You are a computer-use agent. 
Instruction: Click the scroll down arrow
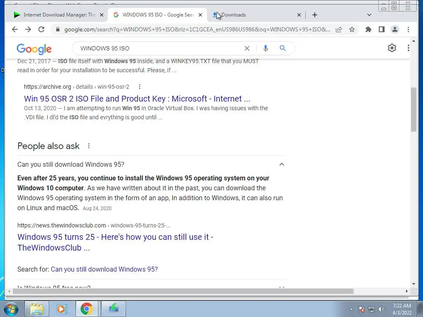pyautogui.click(x=413, y=284)
